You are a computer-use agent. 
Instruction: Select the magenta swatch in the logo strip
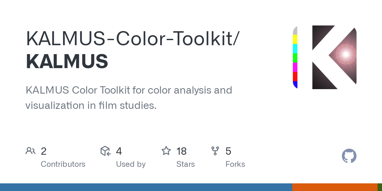tap(295, 67)
